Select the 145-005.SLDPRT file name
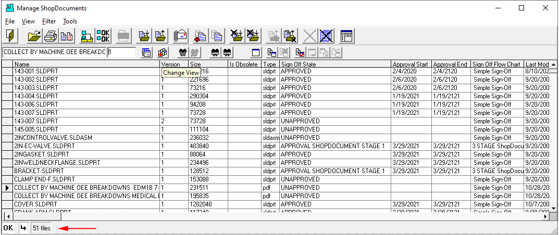Viewport: 559px width, 235px height. point(36,129)
